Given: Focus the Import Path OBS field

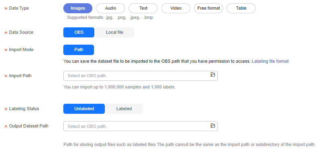Looking at the screenshot, I should [140, 76].
